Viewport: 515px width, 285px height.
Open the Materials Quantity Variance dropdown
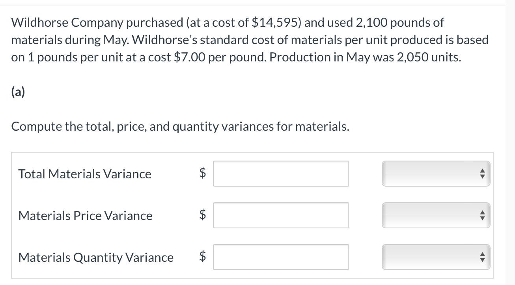click(436, 257)
